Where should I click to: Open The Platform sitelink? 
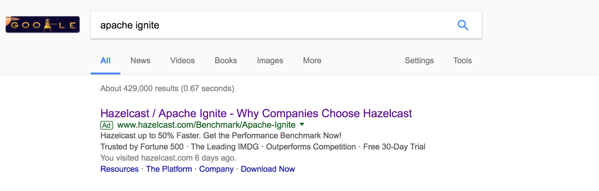pos(169,169)
